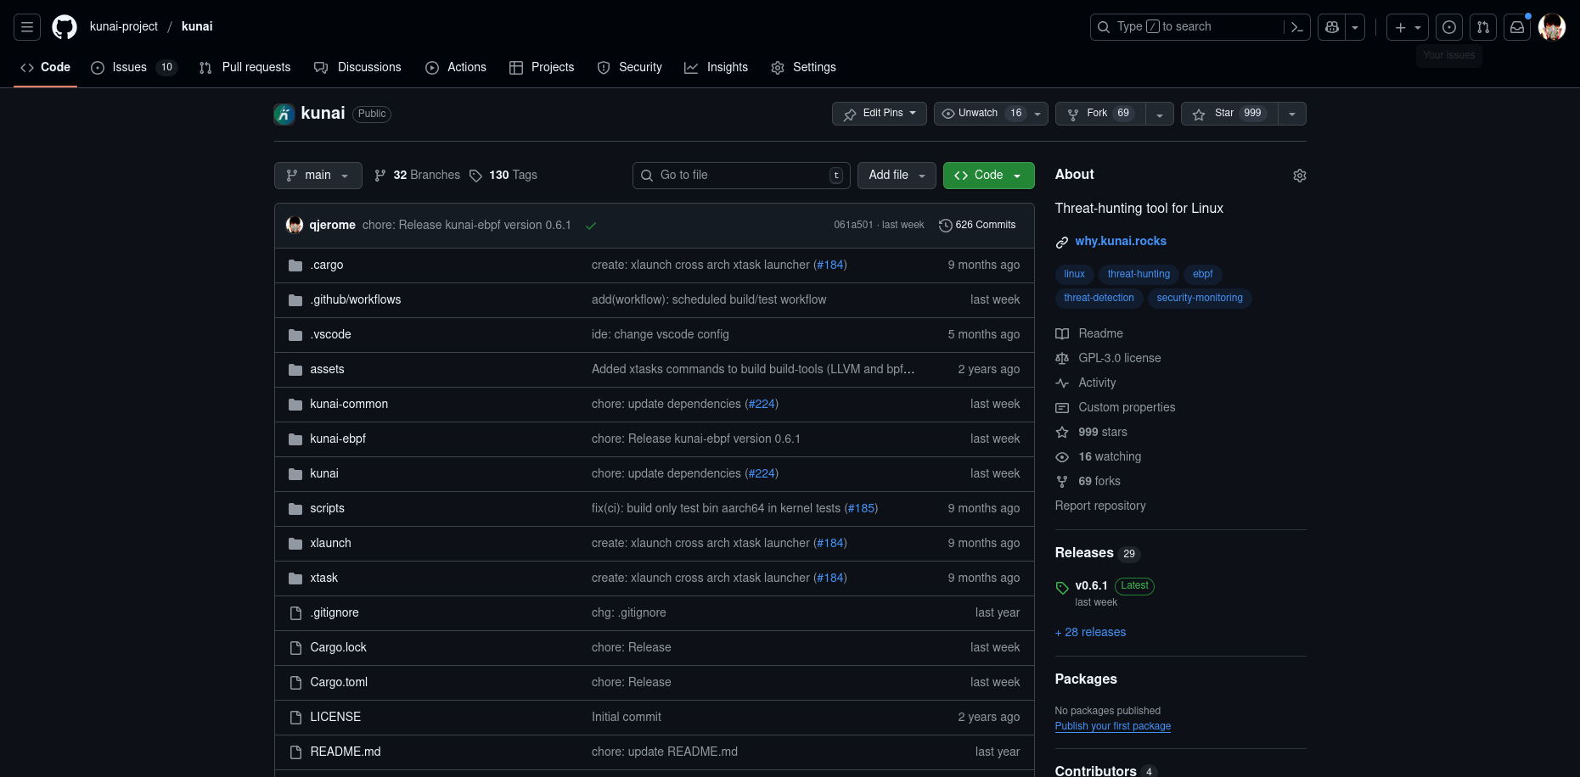Click the qjerome commit author avatar

click(x=295, y=225)
